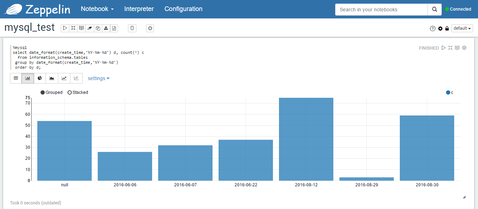
Task: Switch to scatter chart view
Action: click(76, 78)
